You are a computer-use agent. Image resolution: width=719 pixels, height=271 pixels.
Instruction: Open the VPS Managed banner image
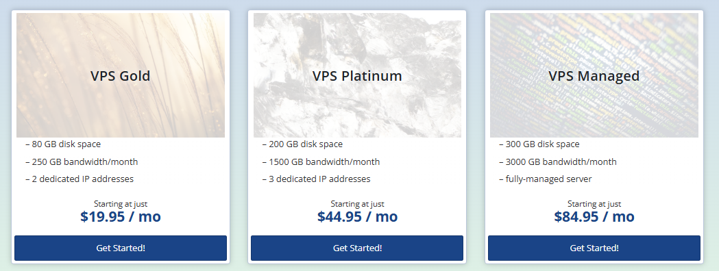(594, 75)
